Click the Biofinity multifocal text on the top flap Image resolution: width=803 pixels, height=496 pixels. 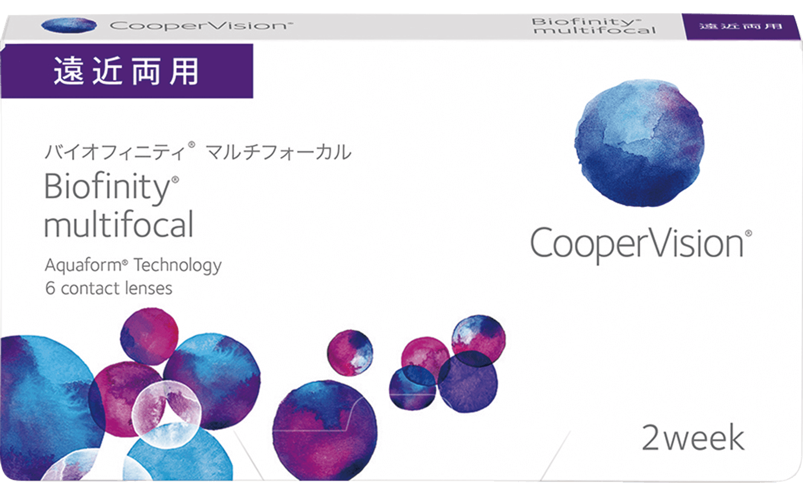coord(593,25)
